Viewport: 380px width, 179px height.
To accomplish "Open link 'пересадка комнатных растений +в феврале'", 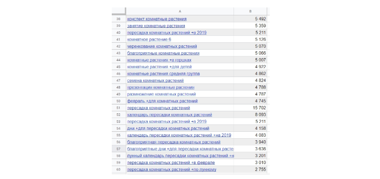I will pyautogui.click(x=171, y=163).
